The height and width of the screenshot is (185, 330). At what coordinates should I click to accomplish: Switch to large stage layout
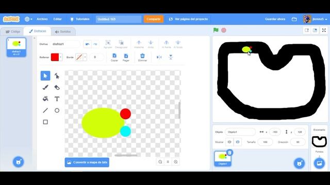[315, 30]
